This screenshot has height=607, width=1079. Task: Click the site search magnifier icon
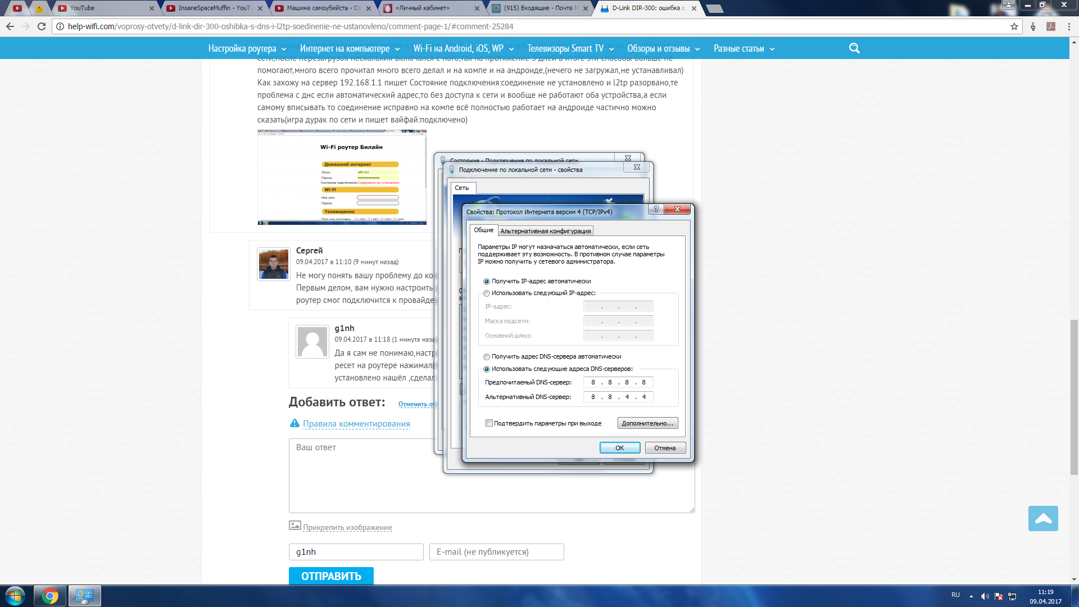coord(854,48)
